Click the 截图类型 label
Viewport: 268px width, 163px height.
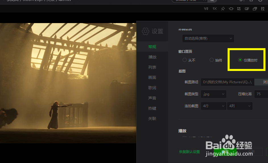point(191,94)
